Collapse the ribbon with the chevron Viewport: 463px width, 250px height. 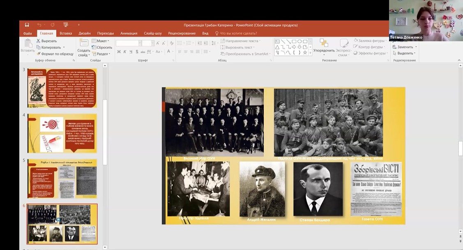click(459, 60)
